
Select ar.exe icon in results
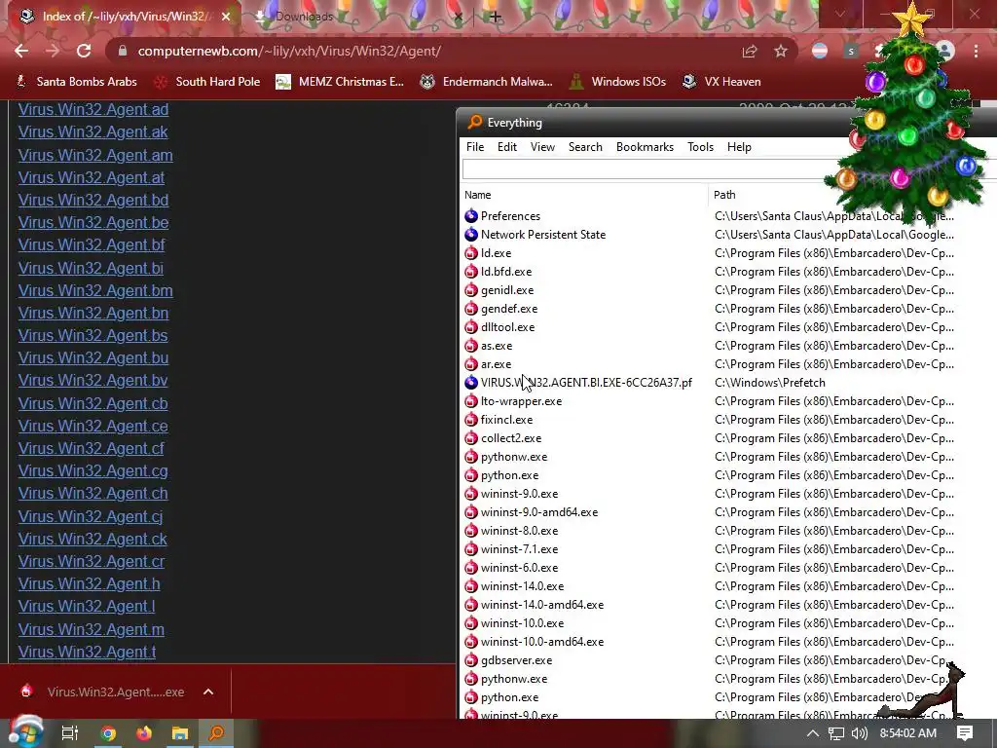point(471,364)
